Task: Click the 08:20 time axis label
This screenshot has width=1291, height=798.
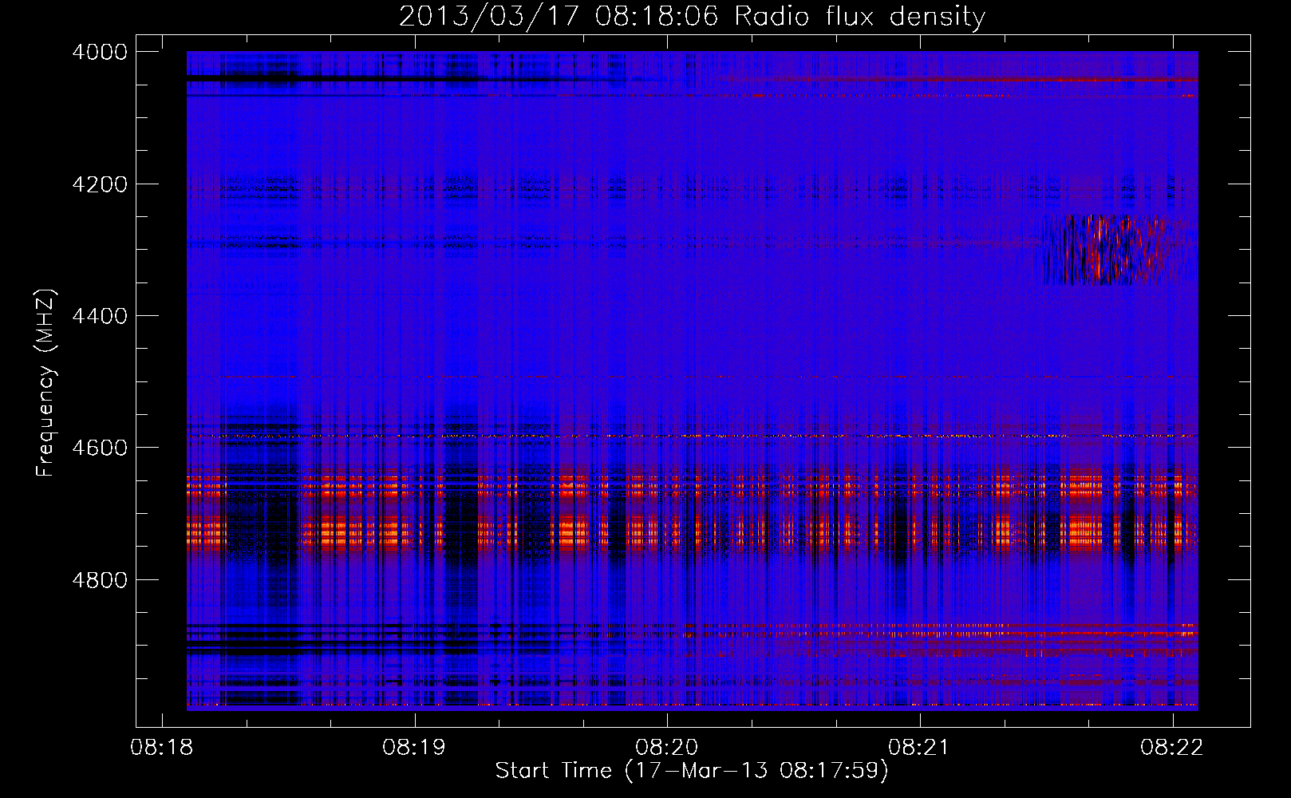Action: tap(667, 748)
